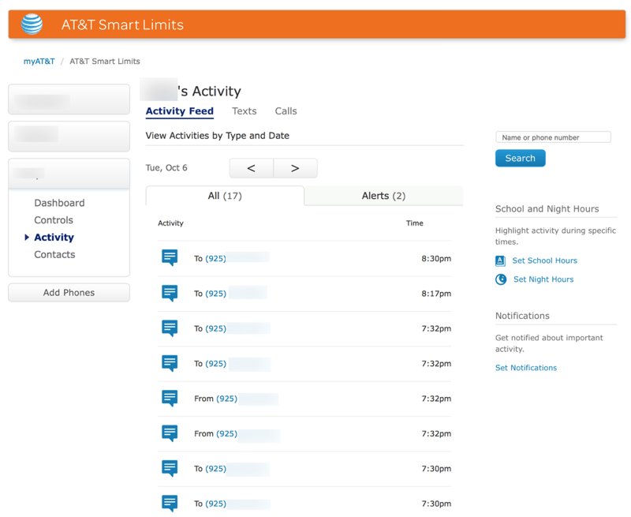Click the AT&T Smart Limits breadcrumb text
Screen dimensions: 631x517
105,62
